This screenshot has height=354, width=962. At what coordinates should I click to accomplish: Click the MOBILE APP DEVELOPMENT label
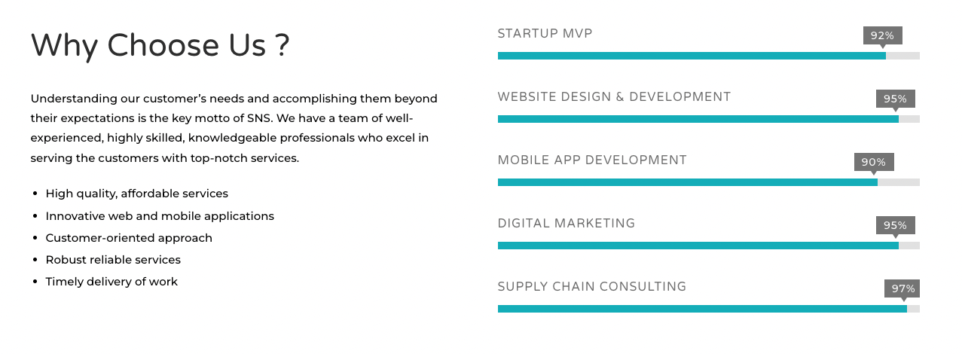(592, 160)
